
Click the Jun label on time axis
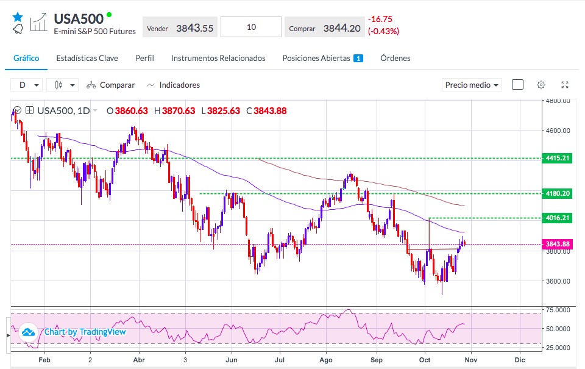tap(232, 360)
